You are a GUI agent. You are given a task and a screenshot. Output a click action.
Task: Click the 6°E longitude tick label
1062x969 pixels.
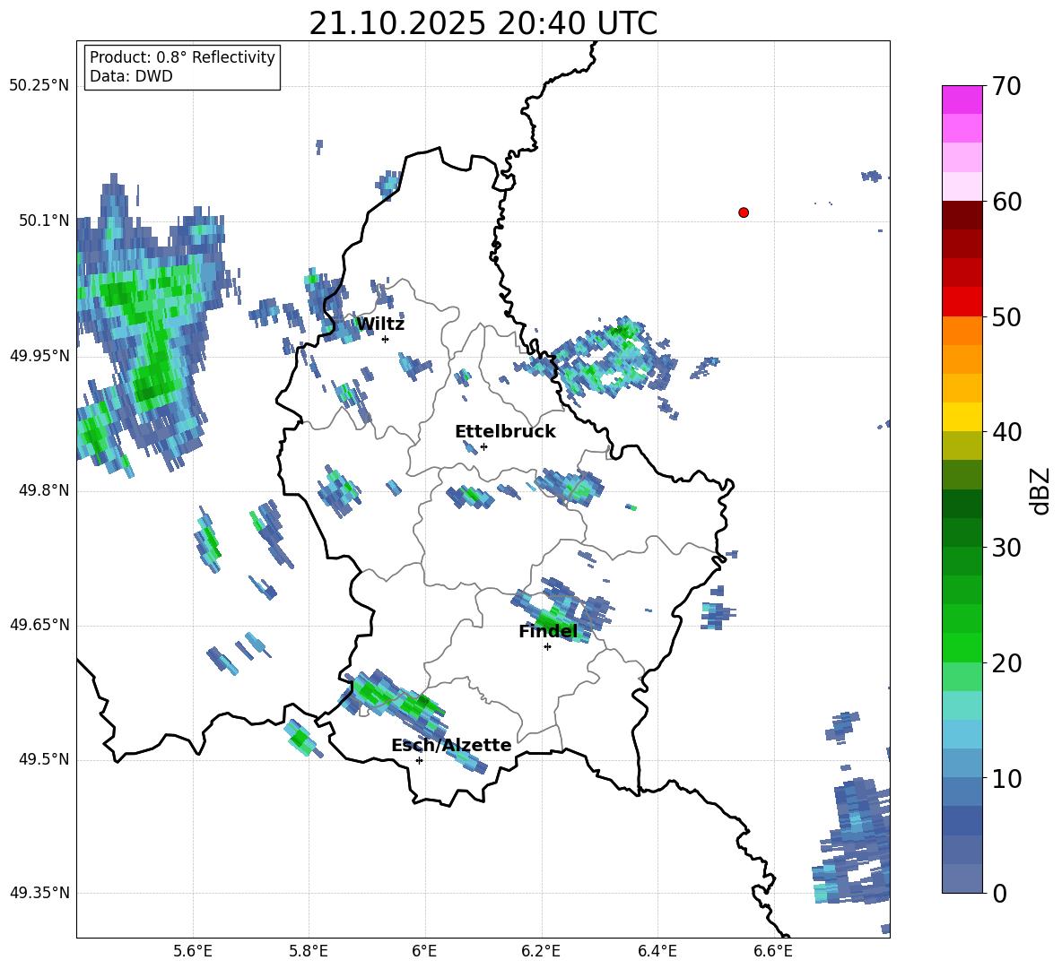click(x=424, y=951)
